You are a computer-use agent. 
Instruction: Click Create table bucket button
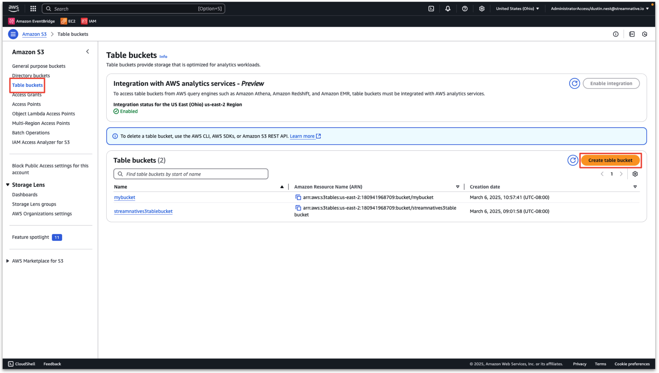point(610,160)
